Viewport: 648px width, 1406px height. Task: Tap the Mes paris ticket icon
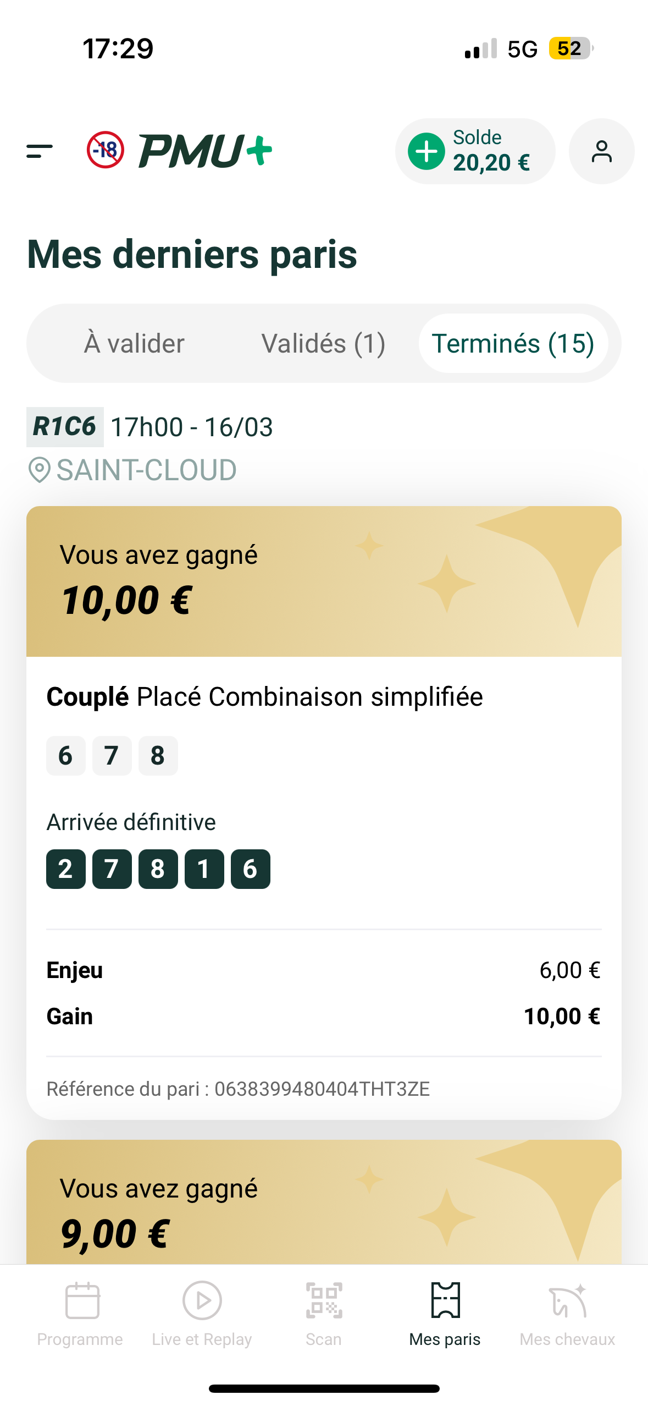point(445,1301)
